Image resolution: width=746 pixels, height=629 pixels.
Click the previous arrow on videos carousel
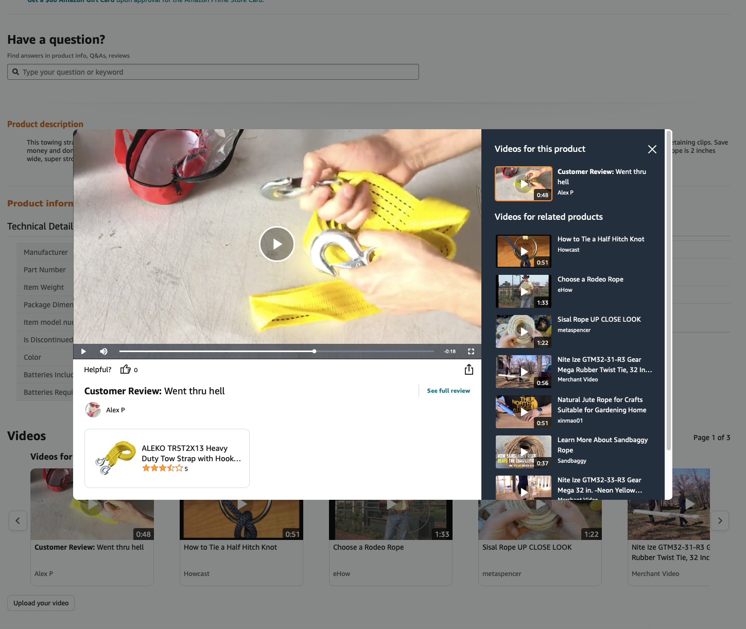[x=18, y=521]
